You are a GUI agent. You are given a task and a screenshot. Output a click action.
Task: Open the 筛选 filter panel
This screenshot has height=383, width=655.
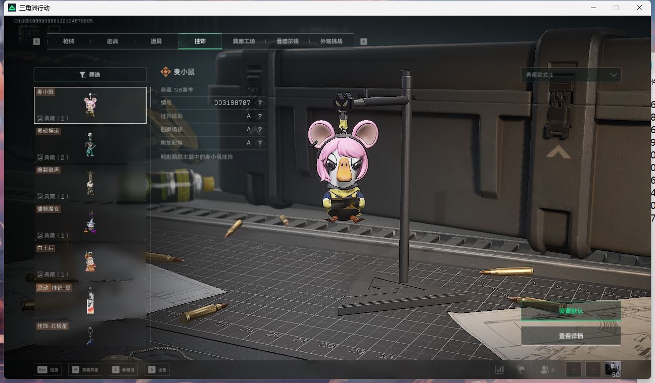pyautogui.click(x=90, y=75)
